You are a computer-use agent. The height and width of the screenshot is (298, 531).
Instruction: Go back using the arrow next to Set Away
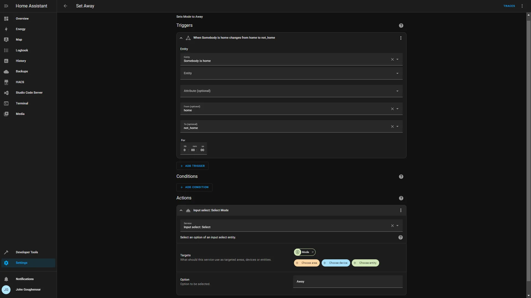click(65, 6)
